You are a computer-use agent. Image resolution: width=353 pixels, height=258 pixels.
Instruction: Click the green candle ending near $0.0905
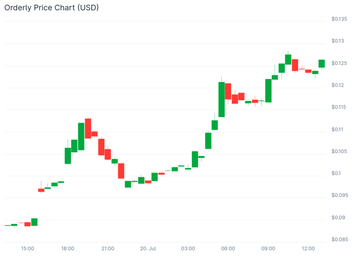pos(34,222)
